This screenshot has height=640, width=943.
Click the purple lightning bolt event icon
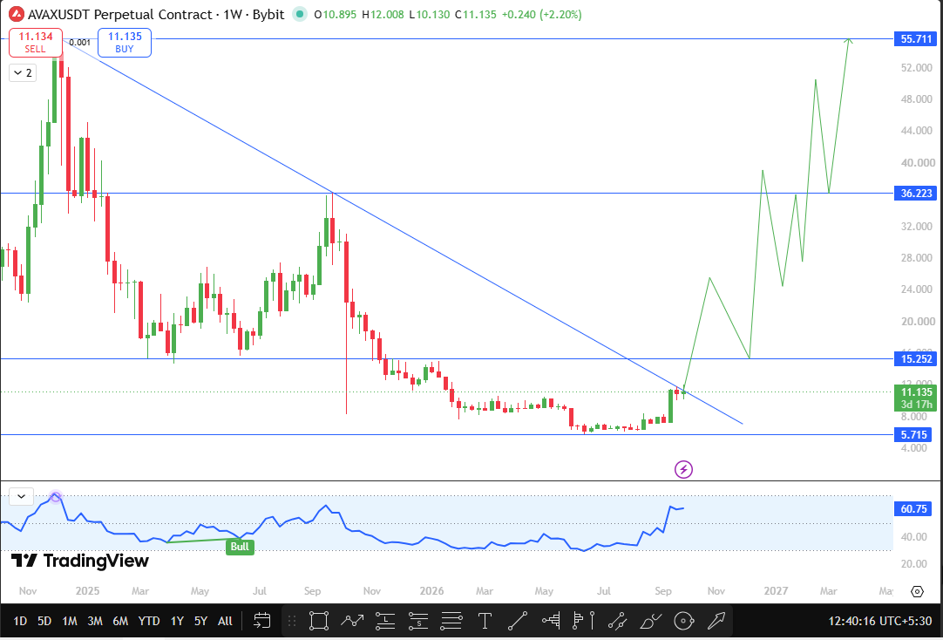[x=684, y=469]
